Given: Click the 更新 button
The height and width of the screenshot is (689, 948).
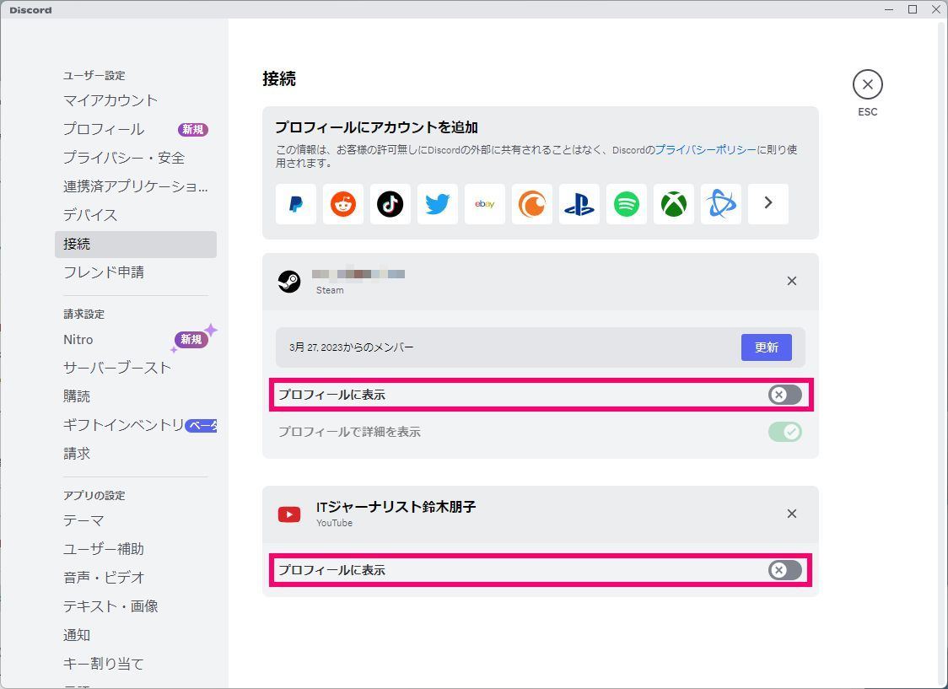Looking at the screenshot, I should point(766,347).
